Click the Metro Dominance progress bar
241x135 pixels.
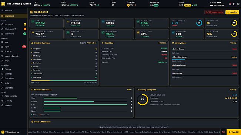[x=204, y=59]
